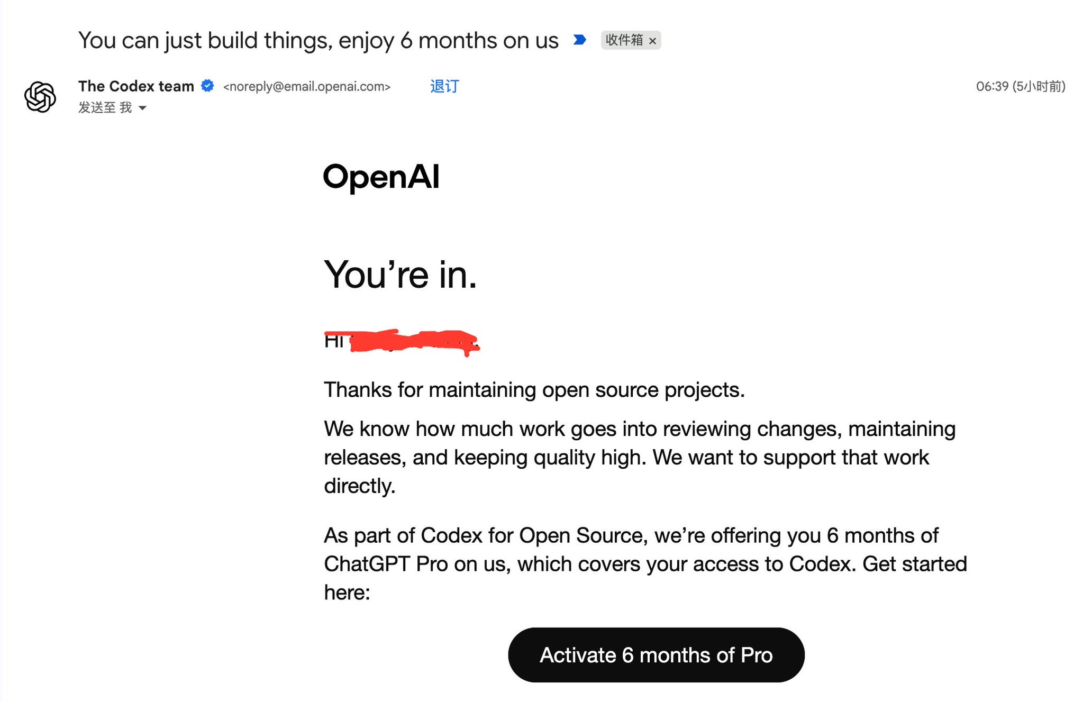
Task: Click the email subject line text
Action: [x=318, y=40]
